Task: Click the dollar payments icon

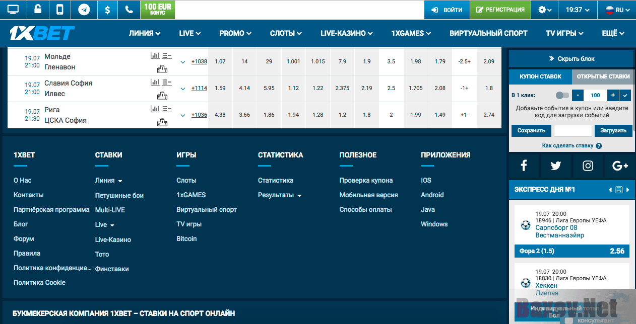Action: point(107,10)
